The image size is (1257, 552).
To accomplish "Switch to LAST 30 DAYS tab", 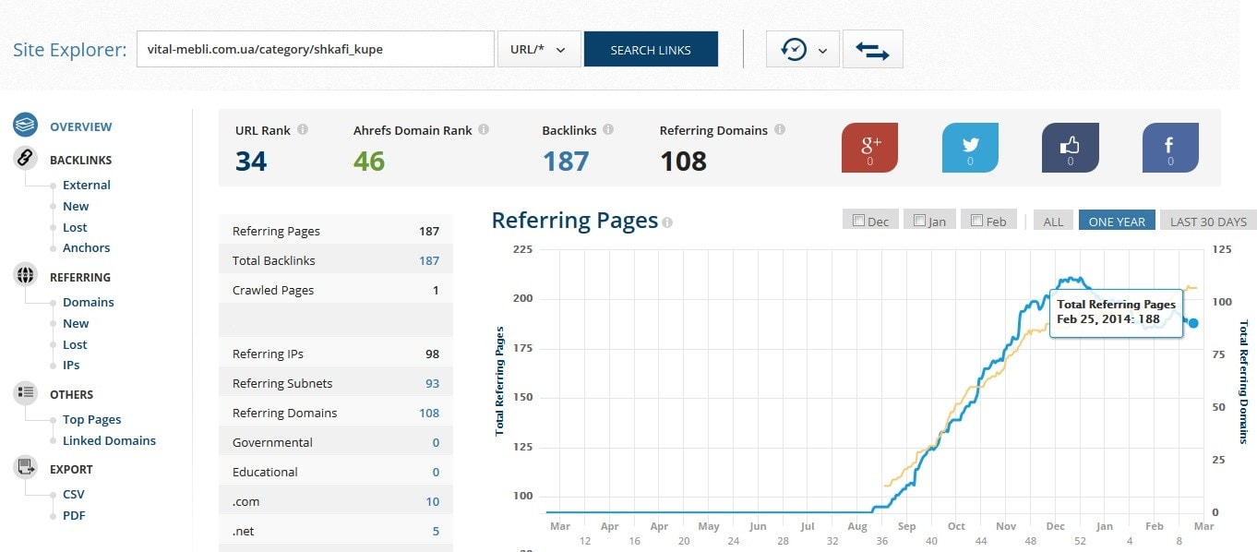I will 1207,222.
